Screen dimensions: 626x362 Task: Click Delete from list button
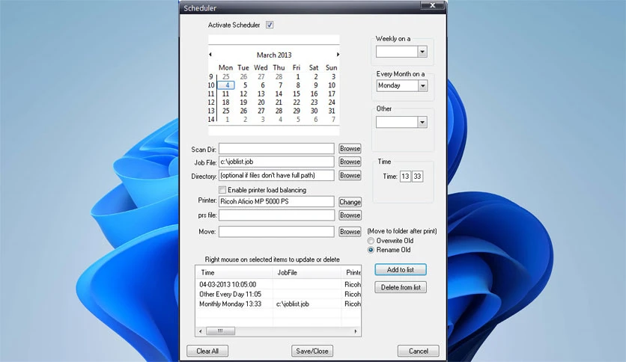[401, 287]
